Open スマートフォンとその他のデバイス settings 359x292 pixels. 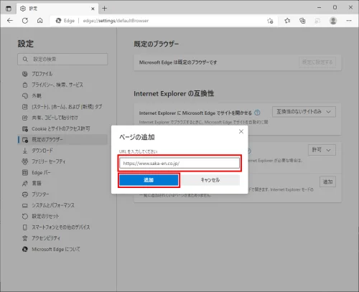[x=62, y=227]
